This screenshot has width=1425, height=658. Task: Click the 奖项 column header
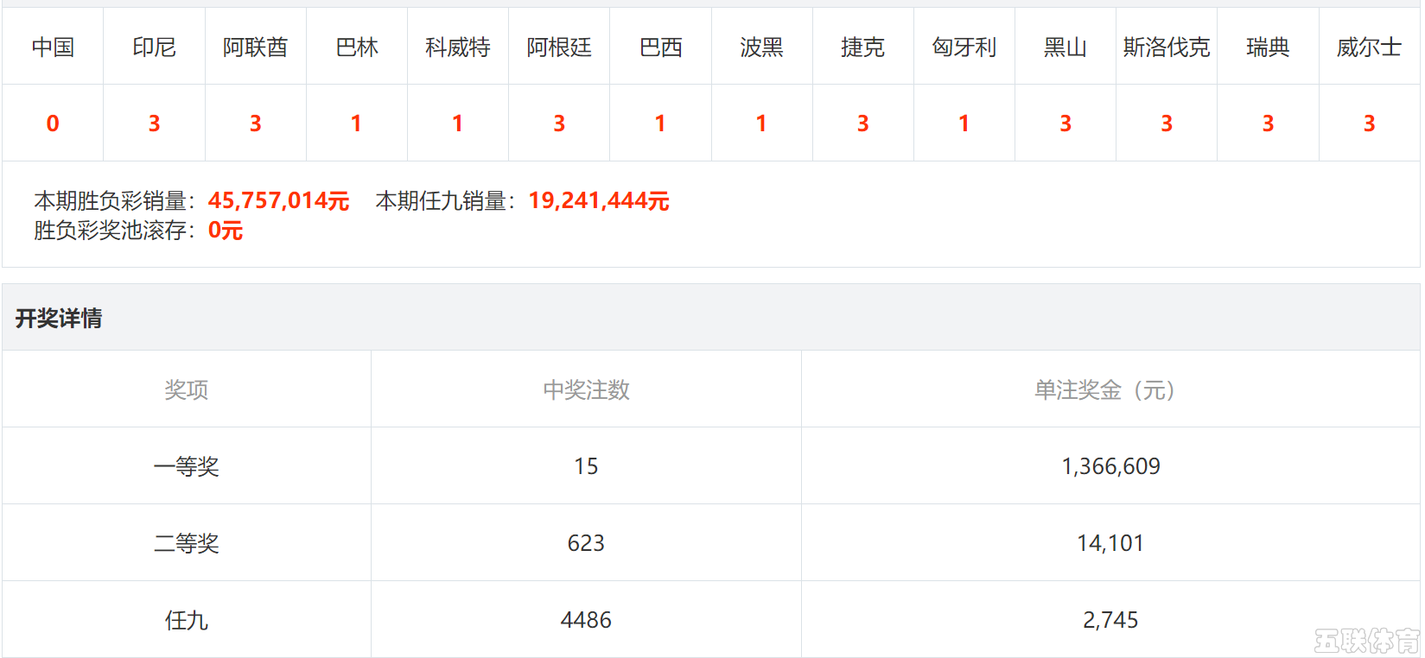(187, 389)
